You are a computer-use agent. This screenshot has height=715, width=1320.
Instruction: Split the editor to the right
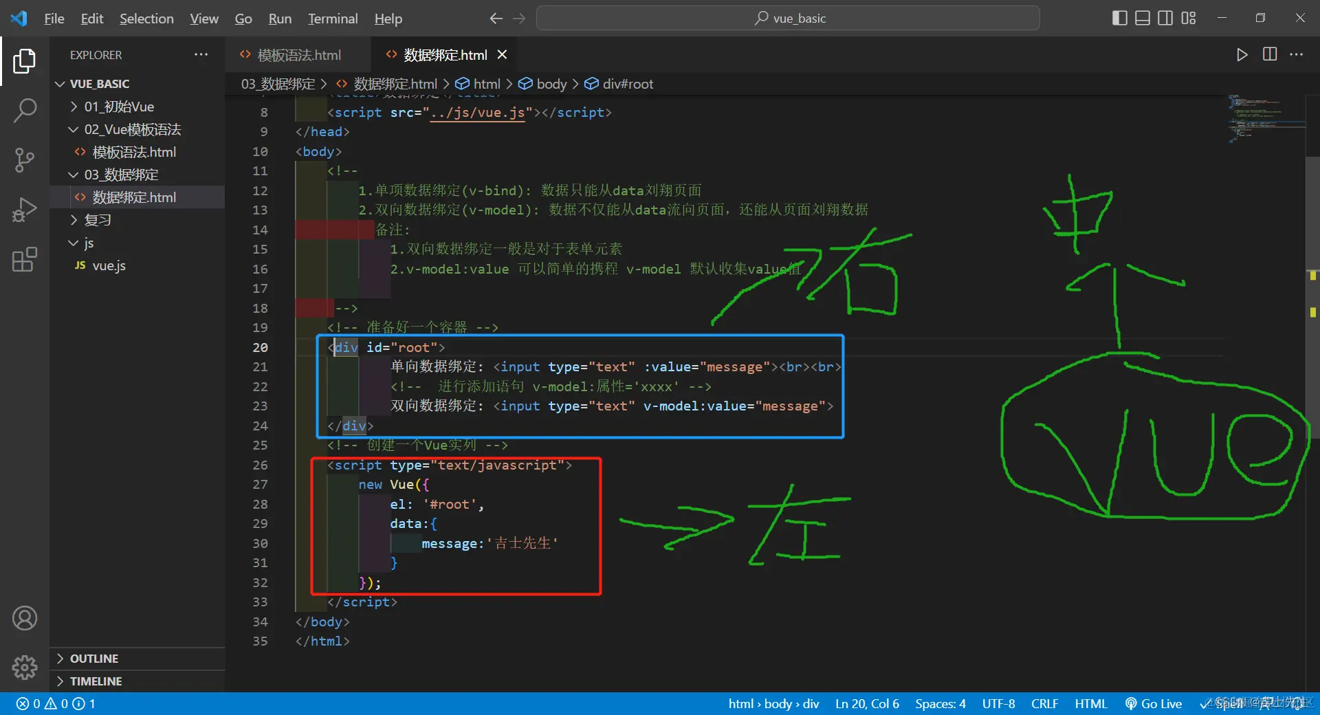tap(1270, 54)
